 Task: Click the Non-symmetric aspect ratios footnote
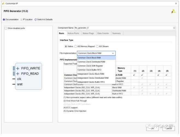pyautogui.click(x=93, y=97)
